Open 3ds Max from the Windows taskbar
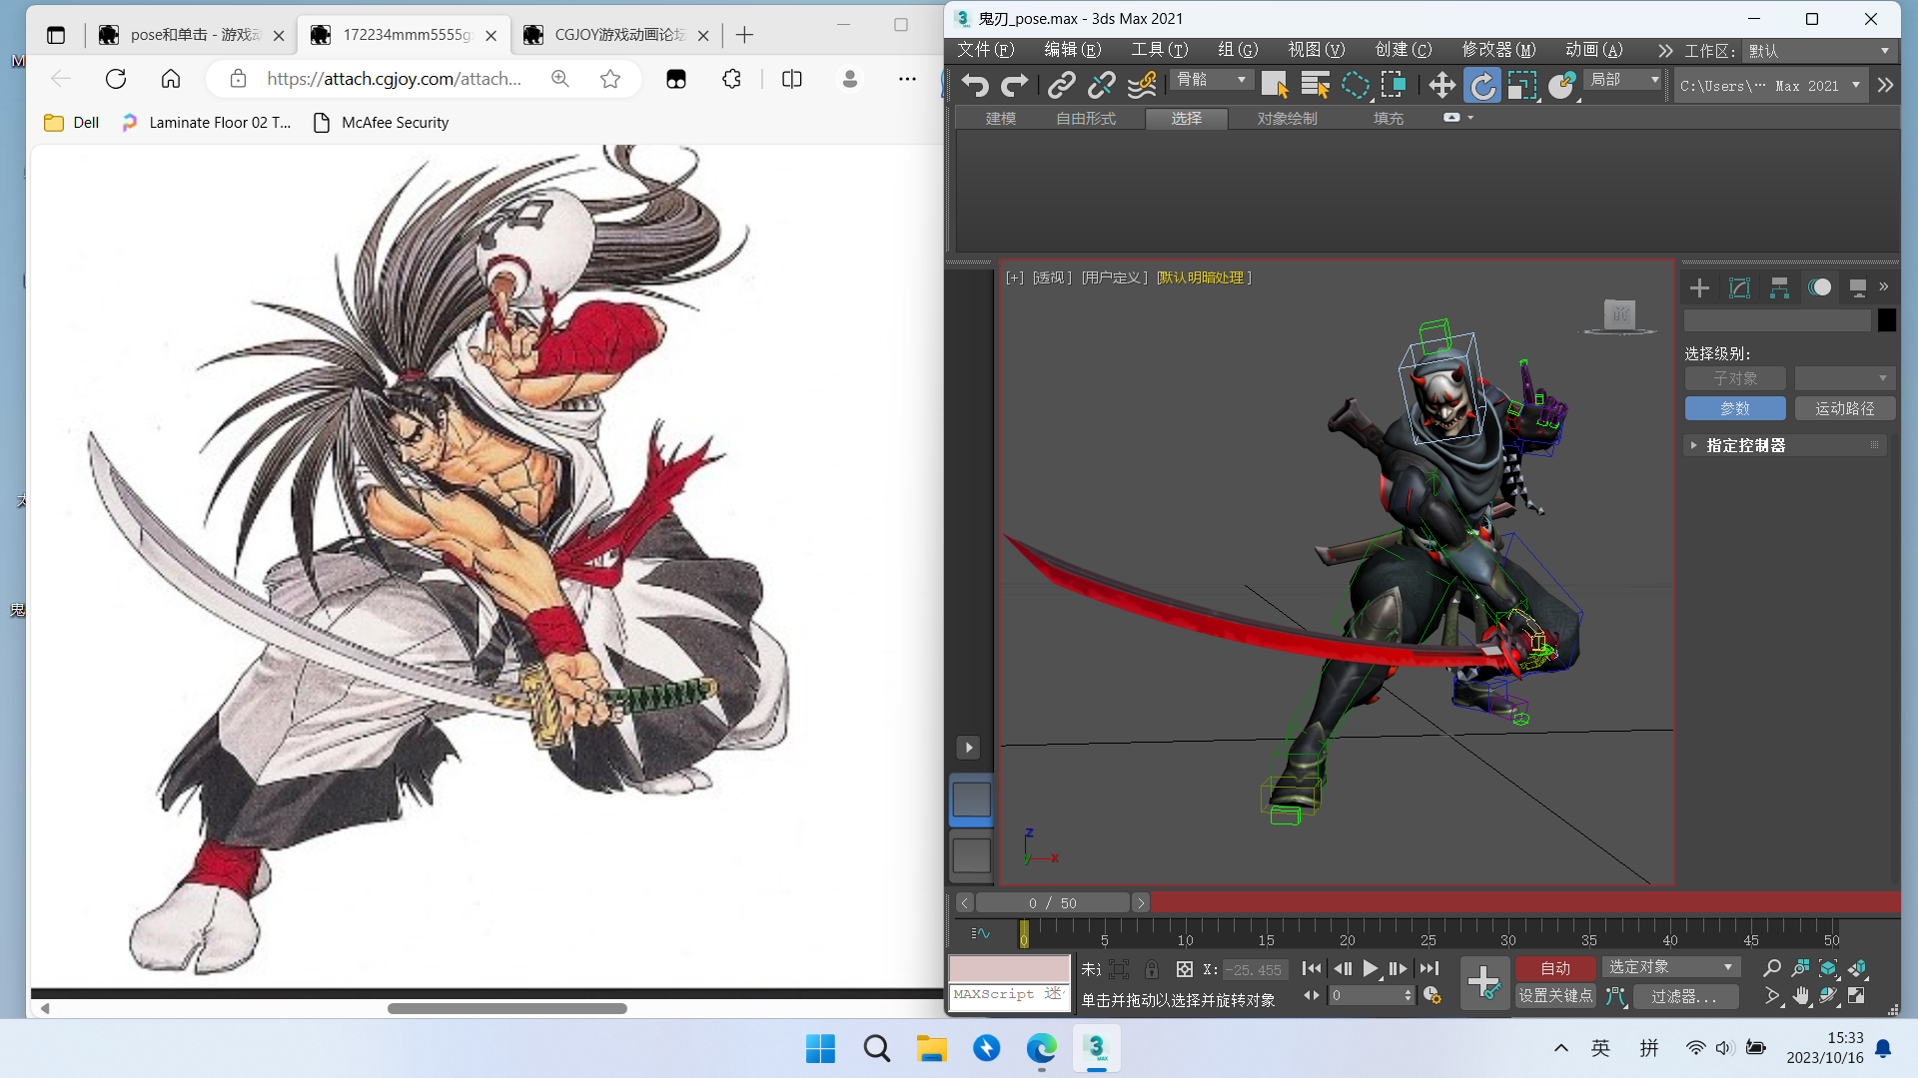This screenshot has width=1918, height=1078. pos(1096,1049)
